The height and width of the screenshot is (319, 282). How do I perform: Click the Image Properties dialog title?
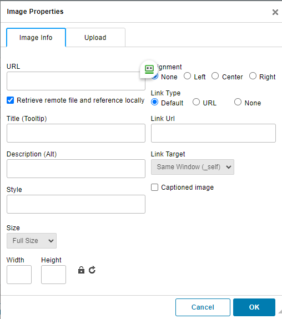point(35,12)
